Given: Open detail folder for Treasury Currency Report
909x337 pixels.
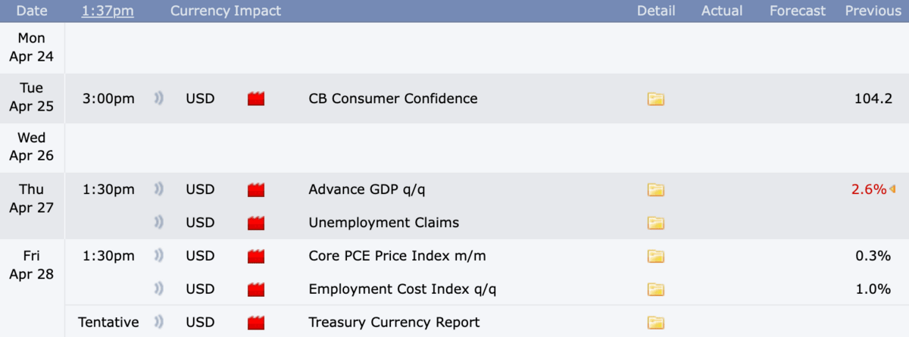Looking at the screenshot, I should 655,323.
